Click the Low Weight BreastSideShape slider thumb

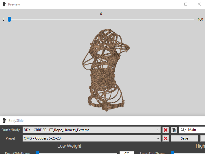[x=37, y=153]
